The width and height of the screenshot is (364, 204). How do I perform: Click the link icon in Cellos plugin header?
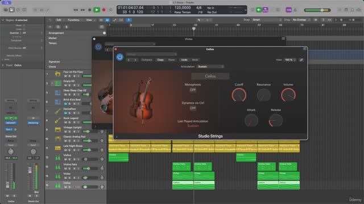(x=301, y=60)
